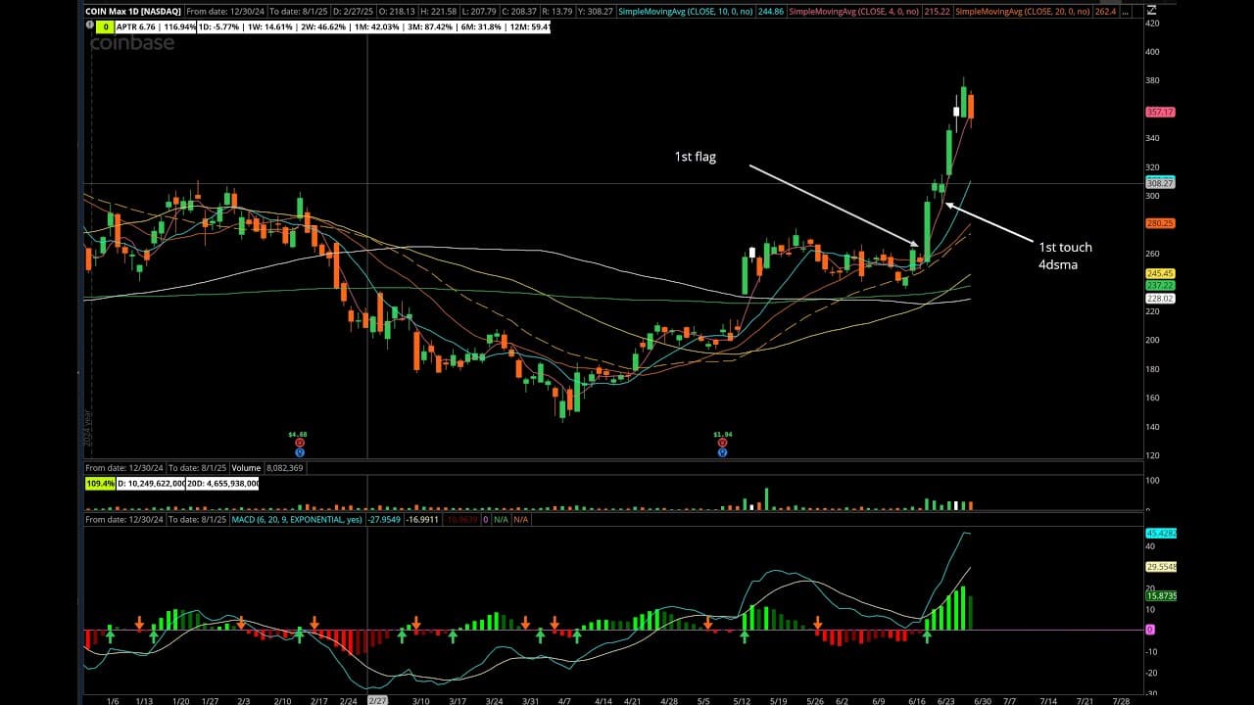Click the red earnings icon below $1.94

tap(722, 443)
